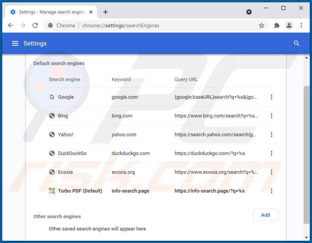Screen dimensions: 312x243
Task: Click the www.ecosia.org query URL
Action: [216, 172]
